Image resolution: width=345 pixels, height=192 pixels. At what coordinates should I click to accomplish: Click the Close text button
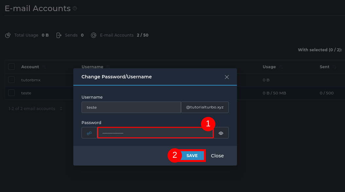(x=217, y=156)
